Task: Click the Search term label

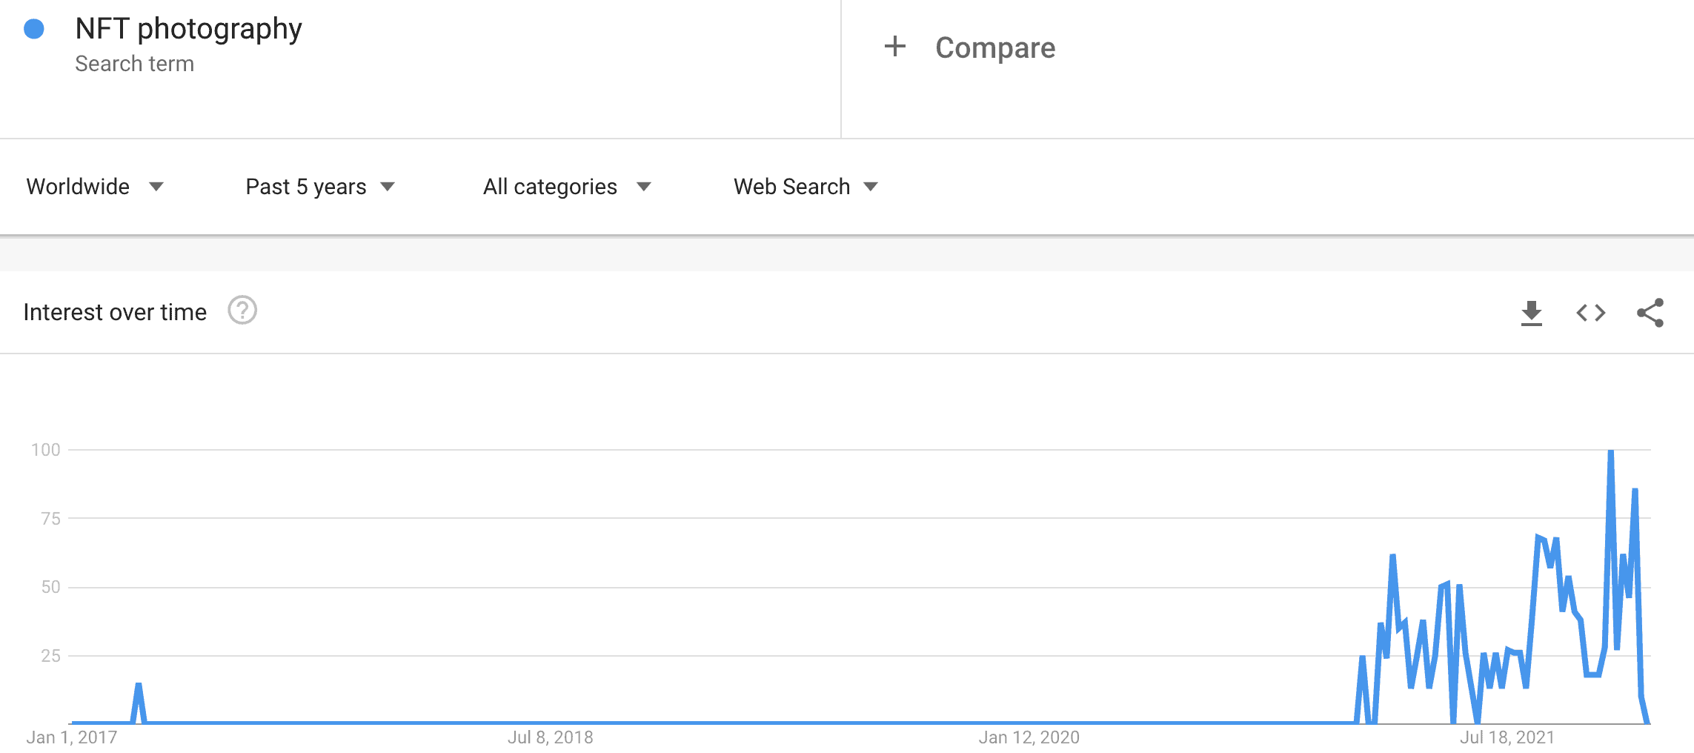Action: click(x=134, y=64)
